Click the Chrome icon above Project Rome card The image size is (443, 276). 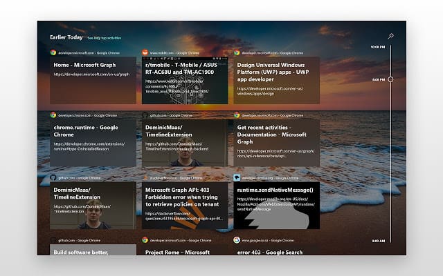coord(145,240)
